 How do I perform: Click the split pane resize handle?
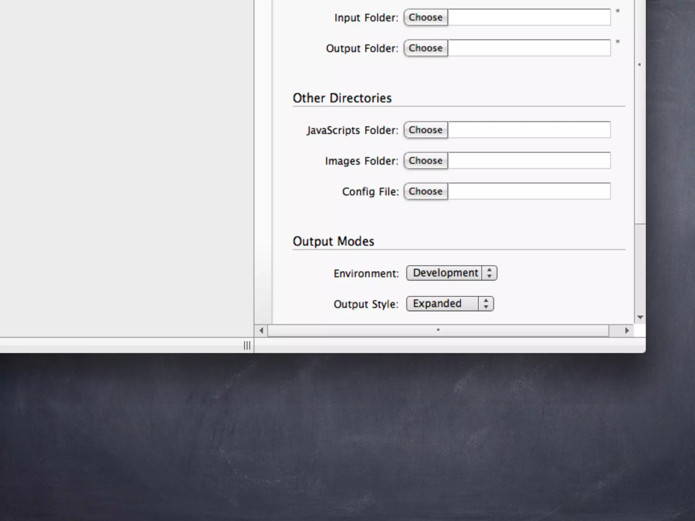coord(247,345)
